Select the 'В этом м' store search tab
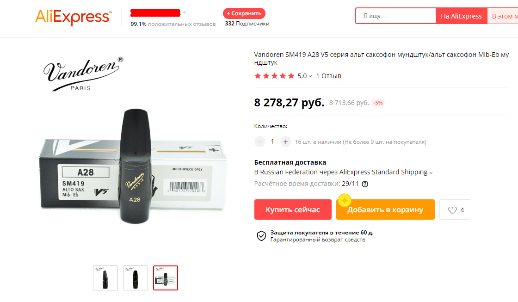 pyautogui.click(x=503, y=16)
